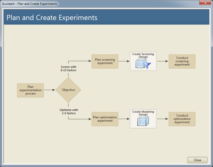Click the 'Plan and Create Experiments' heading
213x167 pixels.
pos(52,18)
